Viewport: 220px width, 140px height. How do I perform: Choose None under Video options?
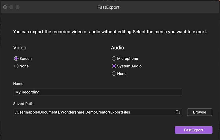[16, 66]
